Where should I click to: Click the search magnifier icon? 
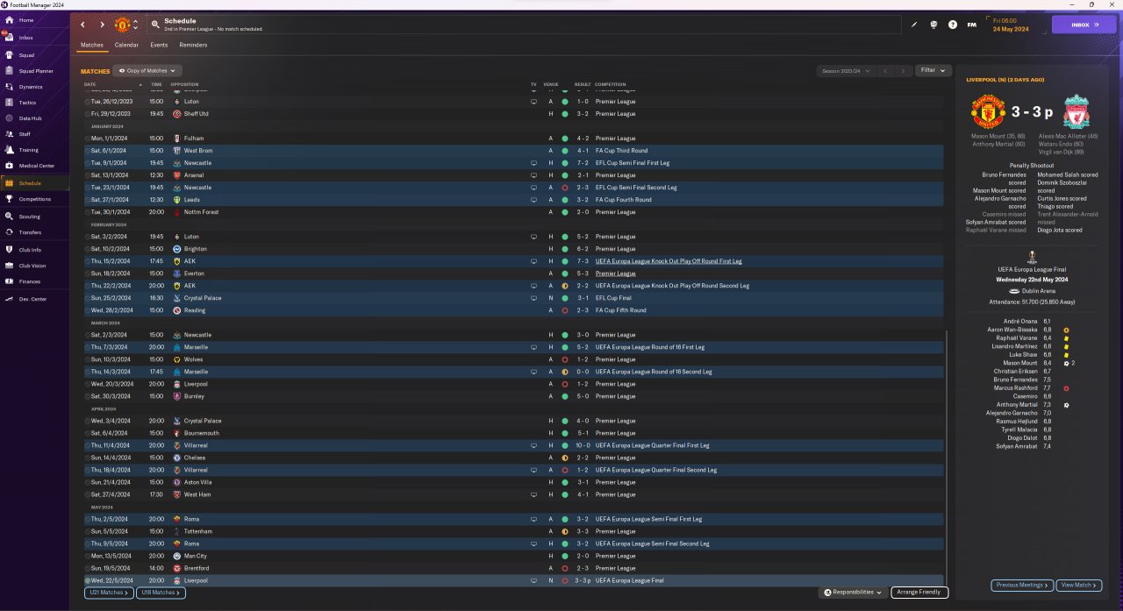click(x=155, y=25)
